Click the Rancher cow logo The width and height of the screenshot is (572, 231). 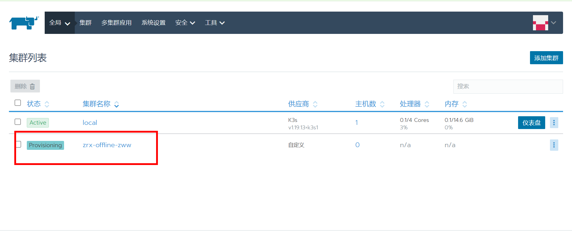click(x=24, y=23)
